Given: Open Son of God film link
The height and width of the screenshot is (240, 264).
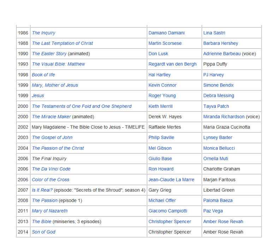Looking at the screenshot, I should [x=43, y=232].
